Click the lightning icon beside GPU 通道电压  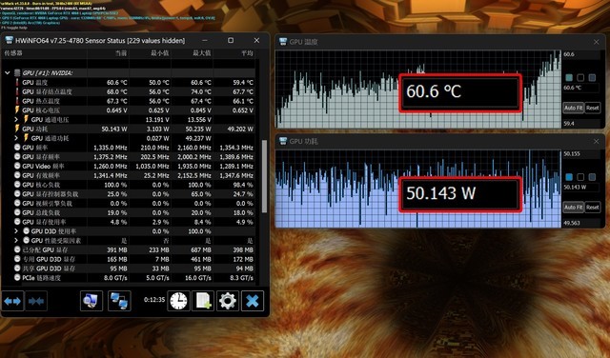pyautogui.click(x=26, y=119)
